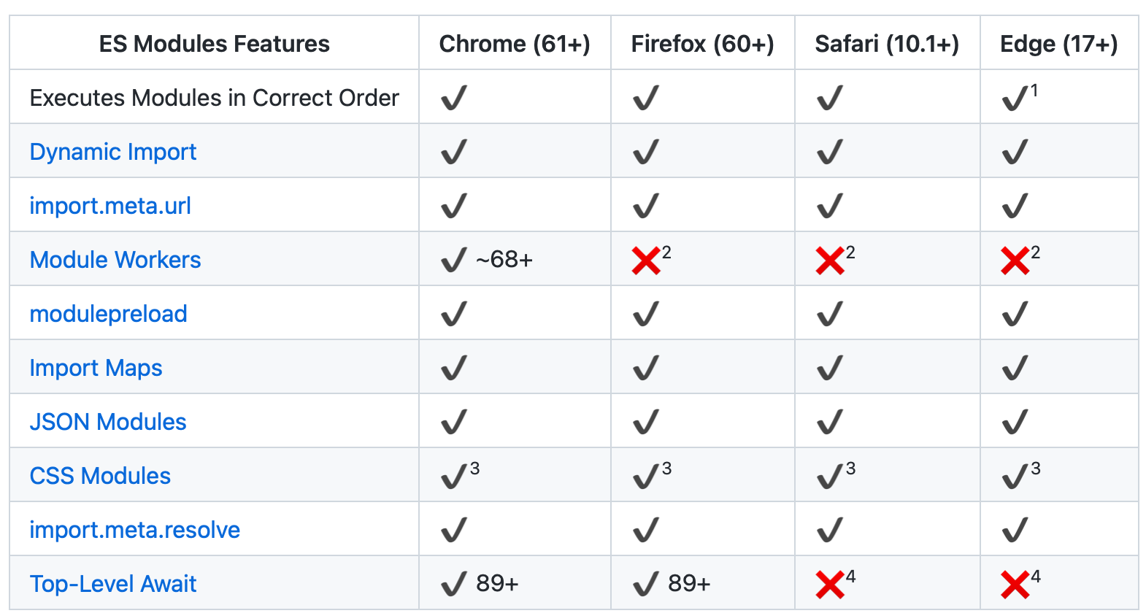Click the red X for Edge Module Workers
This screenshot has width=1146, height=616.
pyautogui.click(x=1015, y=261)
